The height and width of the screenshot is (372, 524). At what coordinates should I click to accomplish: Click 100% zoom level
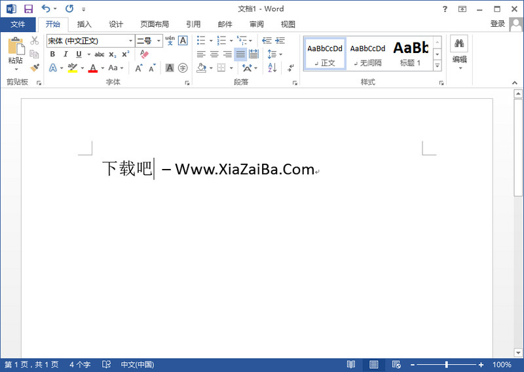[x=502, y=364]
